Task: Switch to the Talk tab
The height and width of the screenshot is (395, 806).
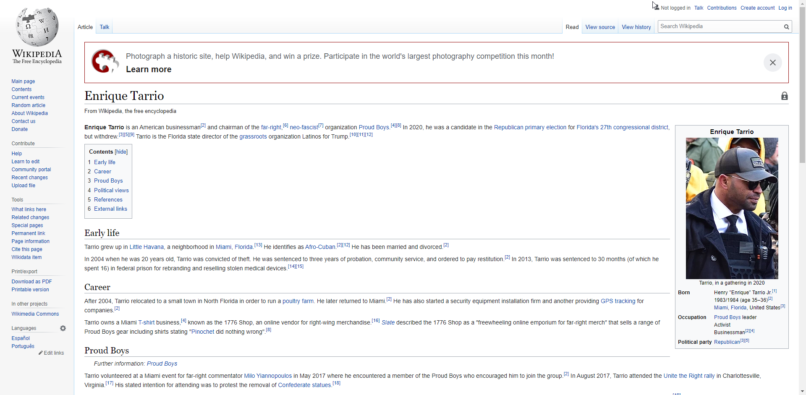Action: (105, 27)
